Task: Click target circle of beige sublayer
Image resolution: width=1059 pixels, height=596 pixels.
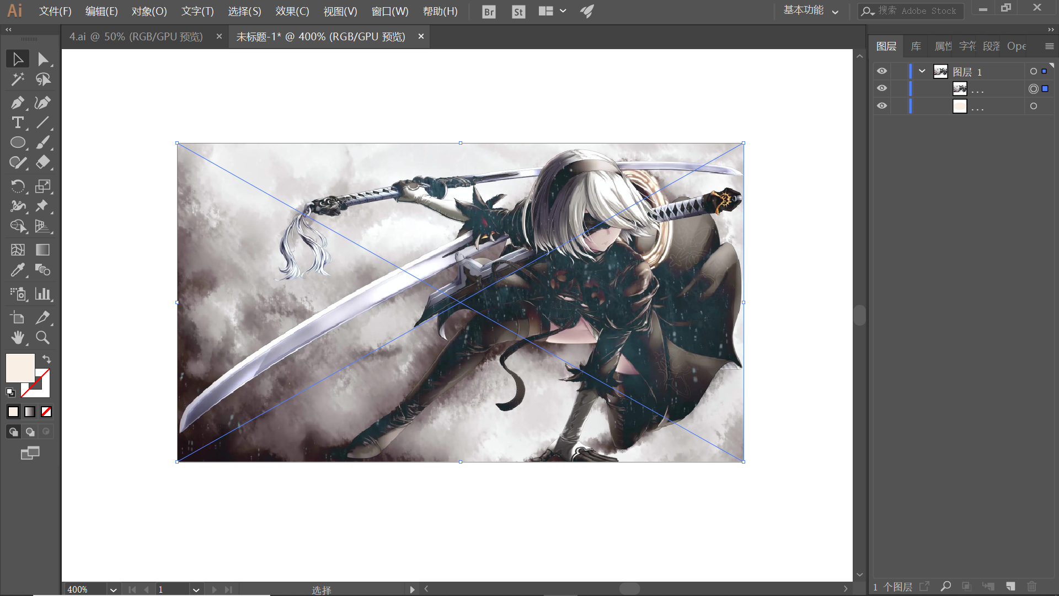Action: pyautogui.click(x=1033, y=106)
